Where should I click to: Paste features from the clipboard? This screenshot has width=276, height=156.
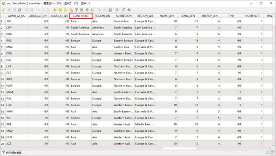tap(48, 10)
